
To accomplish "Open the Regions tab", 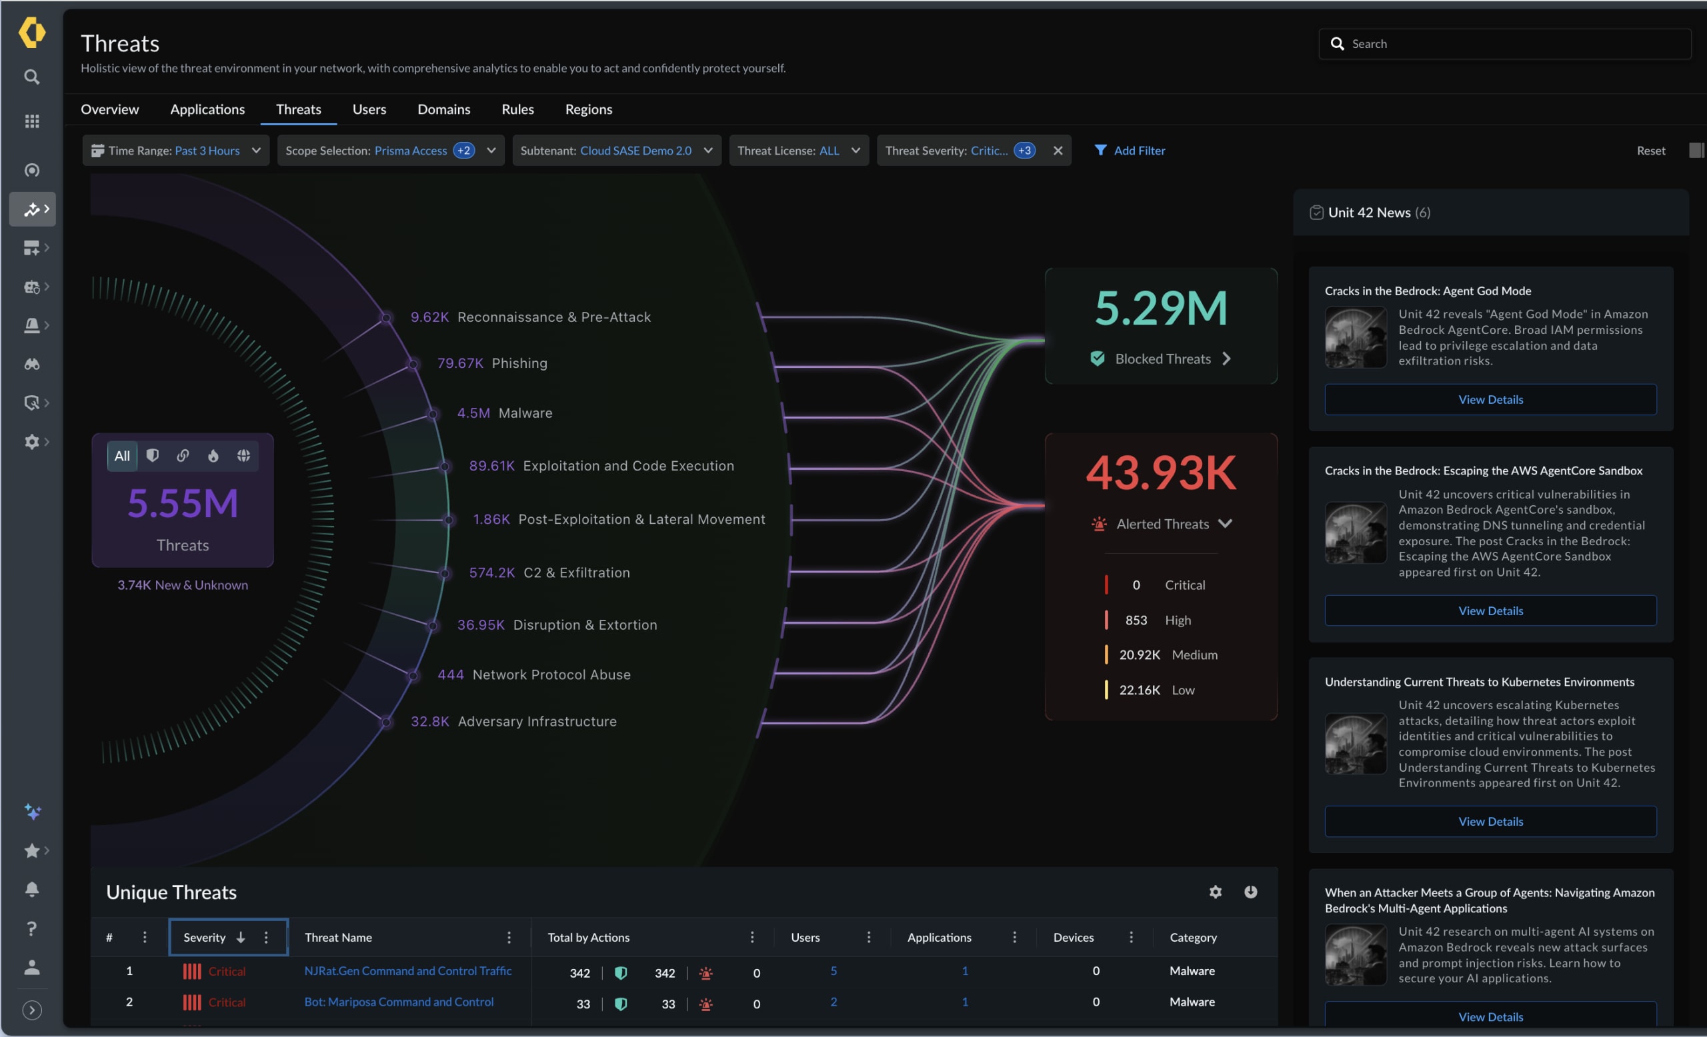I will click(588, 109).
